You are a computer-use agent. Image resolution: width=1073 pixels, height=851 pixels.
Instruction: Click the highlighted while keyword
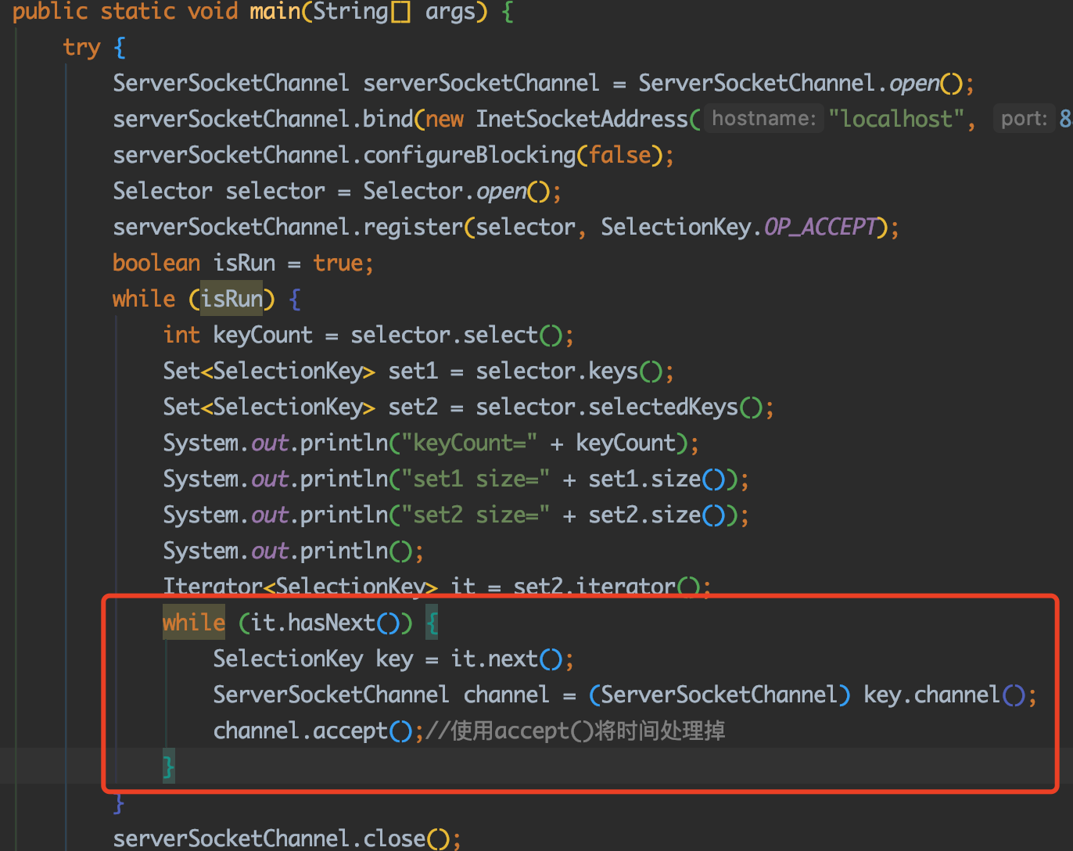click(192, 622)
